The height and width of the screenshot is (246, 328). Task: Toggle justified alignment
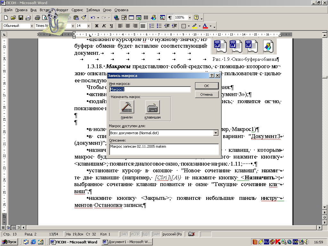click(x=143, y=26)
